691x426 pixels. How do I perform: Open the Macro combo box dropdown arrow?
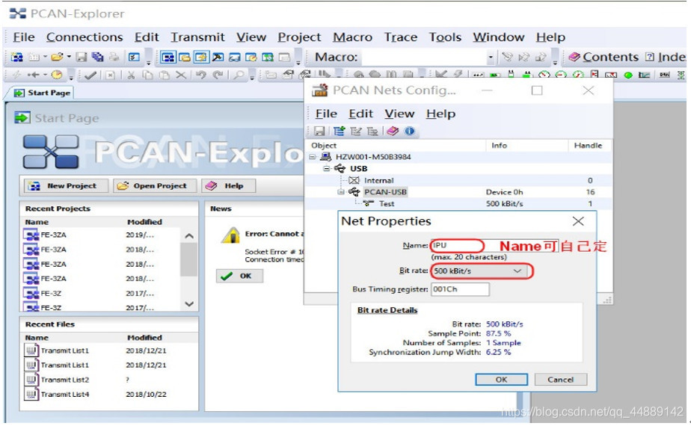click(491, 58)
